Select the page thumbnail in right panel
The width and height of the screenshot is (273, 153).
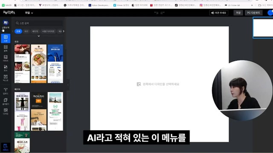tap(263, 28)
